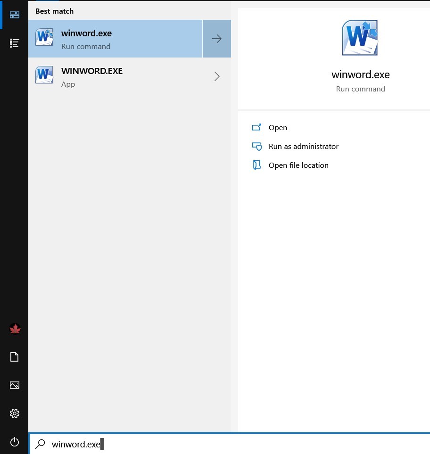Expand the WINWORD.EXE App chevron
This screenshot has width=430, height=454.
pyautogui.click(x=217, y=76)
